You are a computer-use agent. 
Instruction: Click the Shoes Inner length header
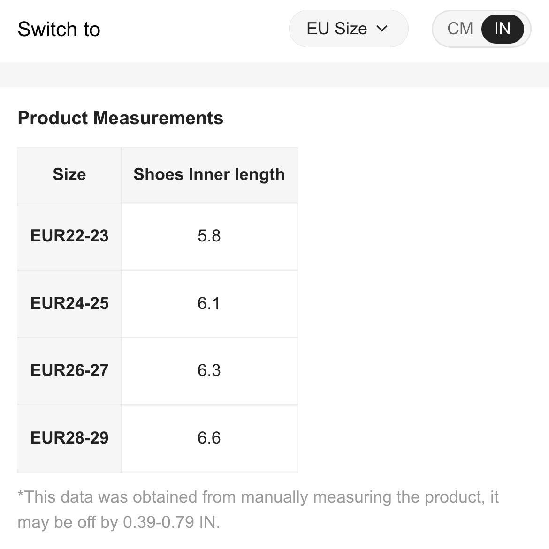[209, 174]
